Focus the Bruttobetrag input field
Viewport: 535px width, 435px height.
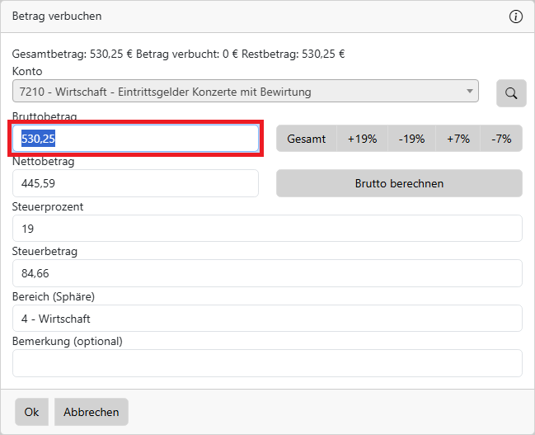[x=136, y=139]
